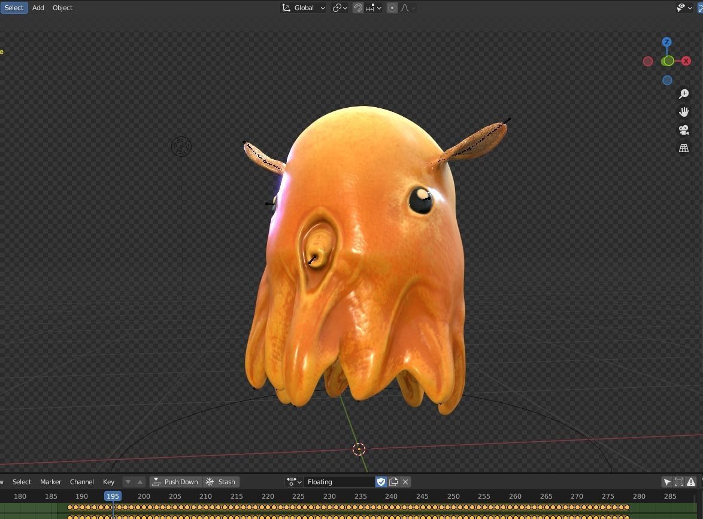This screenshot has width=703, height=519.
Task: Toggle only show errors warning filter
Action: pyautogui.click(x=691, y=482)
